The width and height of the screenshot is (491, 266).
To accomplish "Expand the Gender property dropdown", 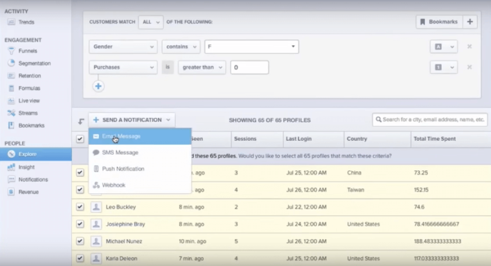I will point(123,46).
